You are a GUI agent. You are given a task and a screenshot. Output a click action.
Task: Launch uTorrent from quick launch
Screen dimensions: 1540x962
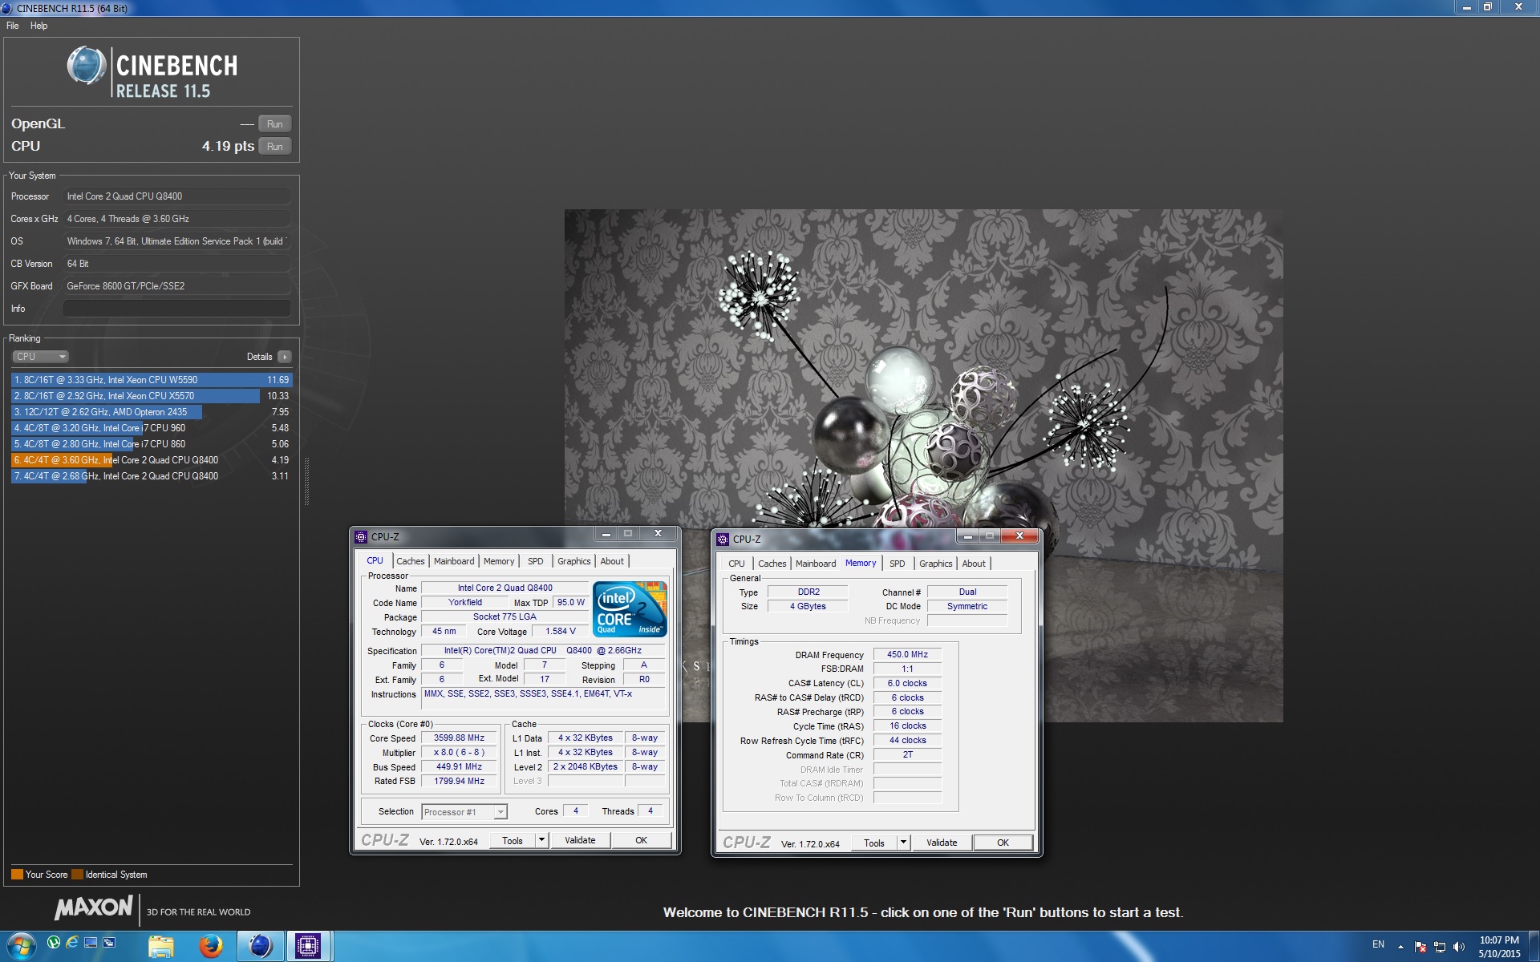54,942
